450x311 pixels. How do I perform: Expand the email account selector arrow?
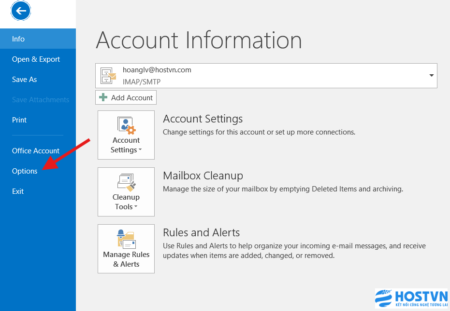[431, 76]
